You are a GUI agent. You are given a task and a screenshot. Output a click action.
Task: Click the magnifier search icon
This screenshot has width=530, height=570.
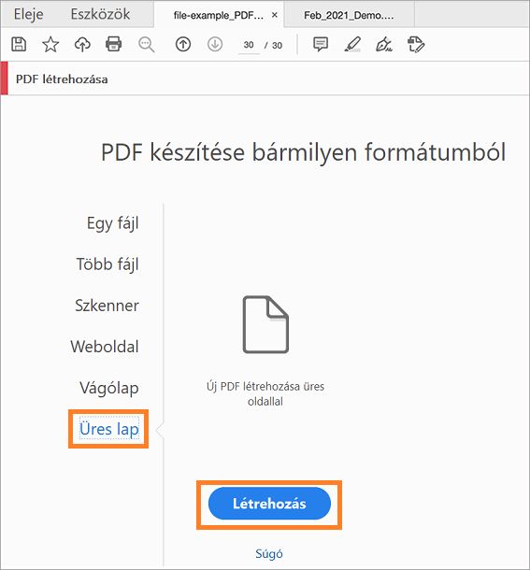point(146,45)
